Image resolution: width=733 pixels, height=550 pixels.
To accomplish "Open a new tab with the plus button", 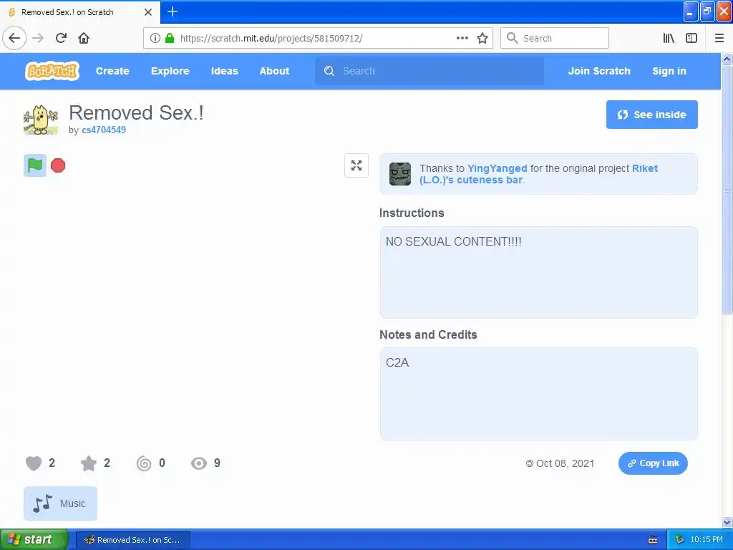I will (173, 11).
